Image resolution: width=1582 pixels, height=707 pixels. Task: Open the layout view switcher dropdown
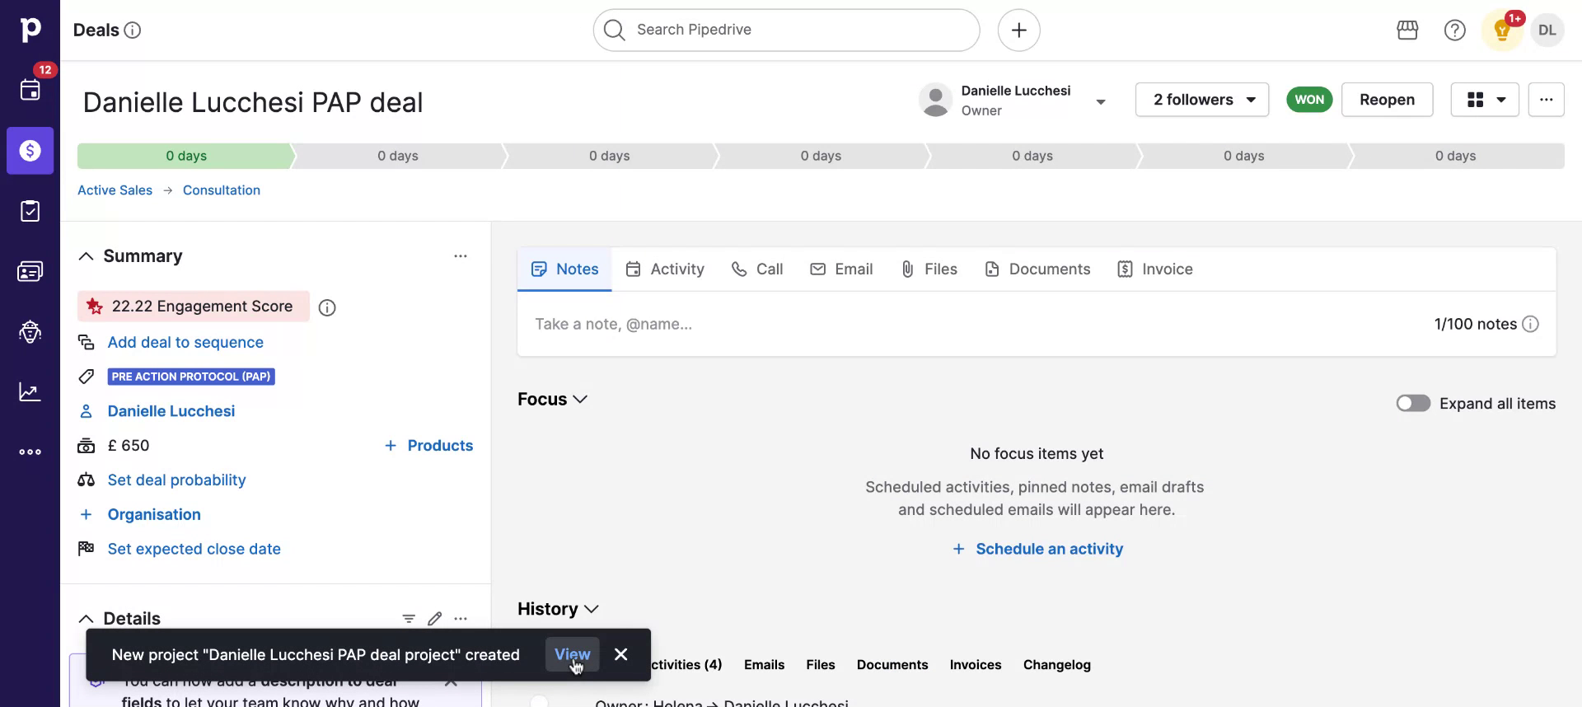1485,100
